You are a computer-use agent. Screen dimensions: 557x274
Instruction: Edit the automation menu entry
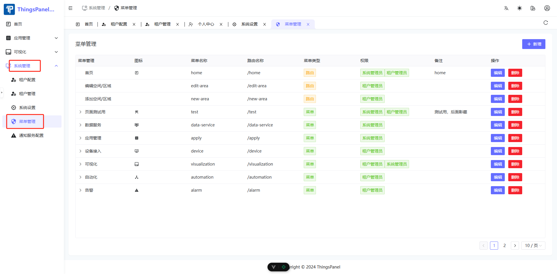(498, 177)
